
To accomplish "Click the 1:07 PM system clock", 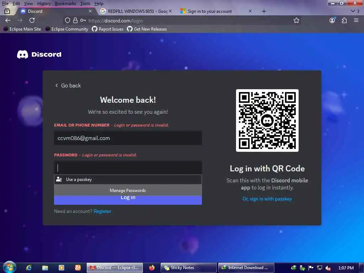I will (346, 268).
